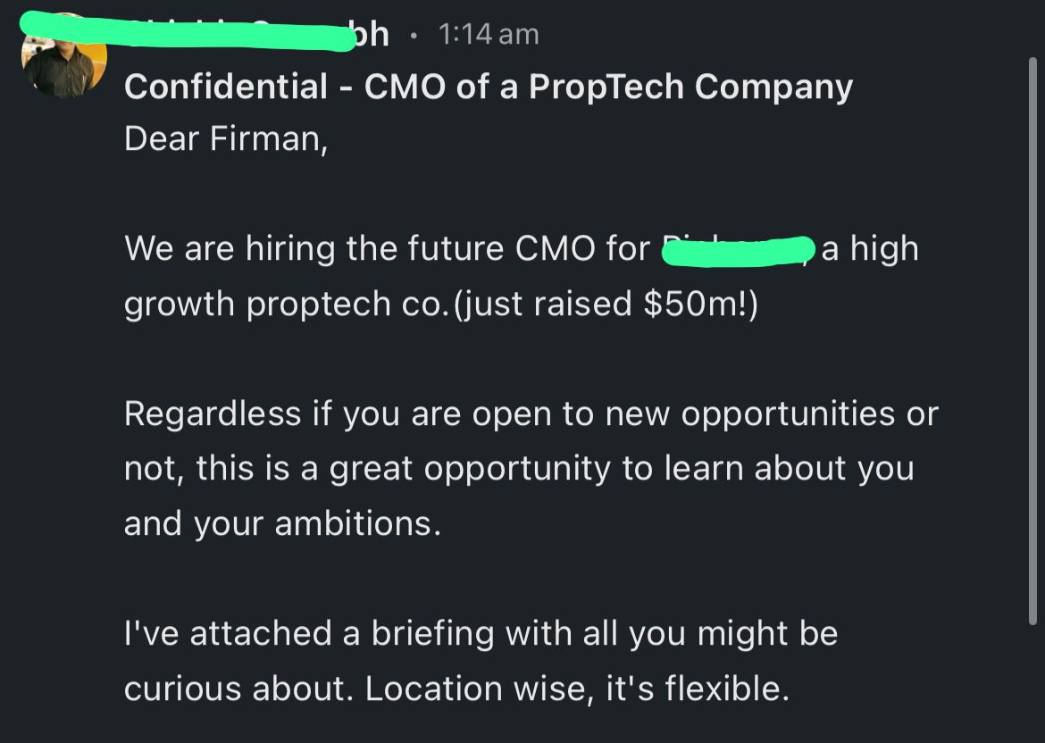Click the words "a high" after the redaction
The image size is (1045, 743).
point(870,248)
